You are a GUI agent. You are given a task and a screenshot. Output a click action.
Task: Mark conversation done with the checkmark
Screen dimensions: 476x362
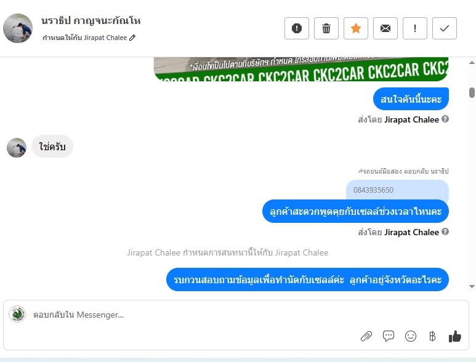click(x=445, y=28)
